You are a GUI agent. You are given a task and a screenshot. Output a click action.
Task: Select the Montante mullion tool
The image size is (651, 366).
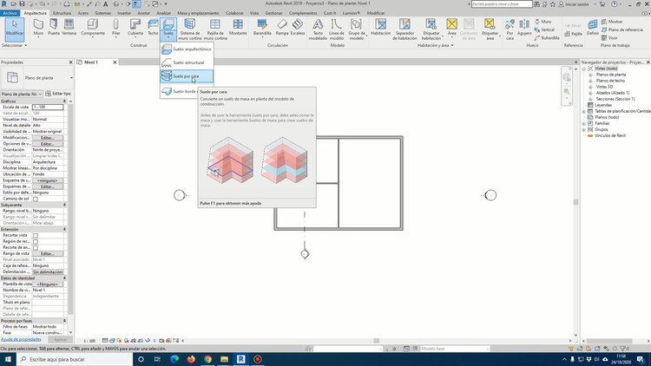[238, 28]
